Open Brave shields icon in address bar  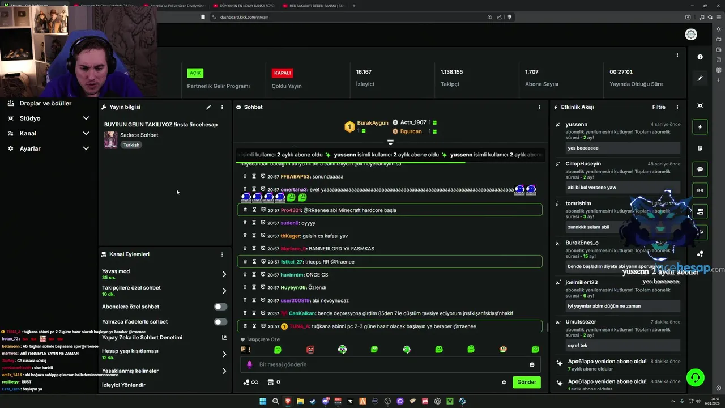pyautogui.click(x=509, y=17)
